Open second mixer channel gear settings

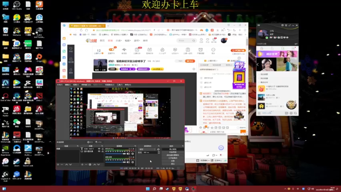[x=133, y=162]
